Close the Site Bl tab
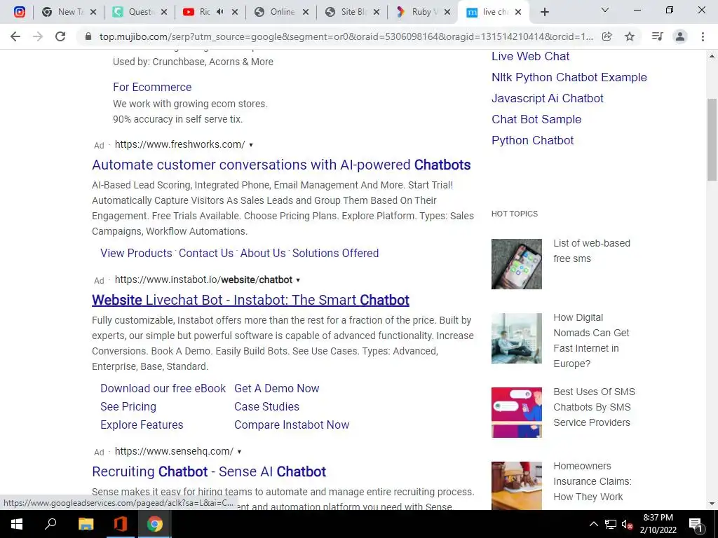Viewport: 718px width, 538px height. pos(377,12)
